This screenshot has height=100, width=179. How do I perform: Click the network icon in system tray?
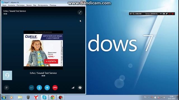(161, 97)
